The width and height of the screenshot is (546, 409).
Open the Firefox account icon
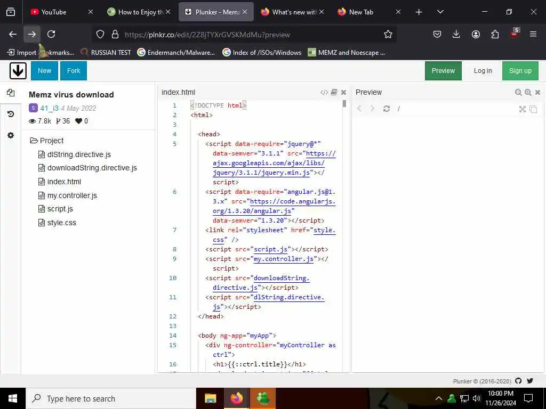pyautogui.click(x=476, y=34)
